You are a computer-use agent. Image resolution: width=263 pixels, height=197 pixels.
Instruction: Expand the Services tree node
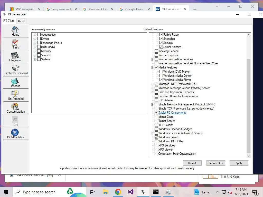pyautogui.click(x=35, y=55)
